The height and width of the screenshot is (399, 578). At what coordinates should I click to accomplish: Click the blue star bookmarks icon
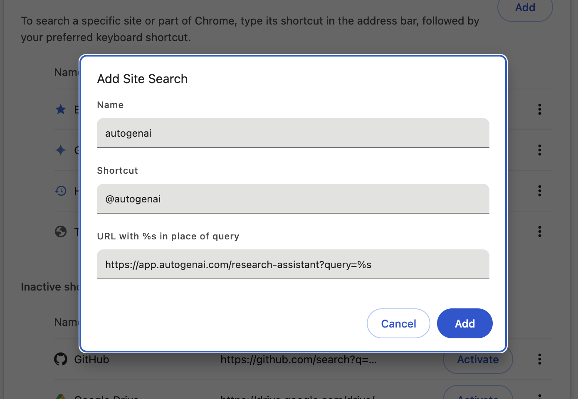pos(61,109)
